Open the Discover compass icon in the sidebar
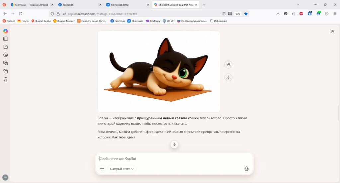The height and width of the screenshot is (183, 340). 6,55
